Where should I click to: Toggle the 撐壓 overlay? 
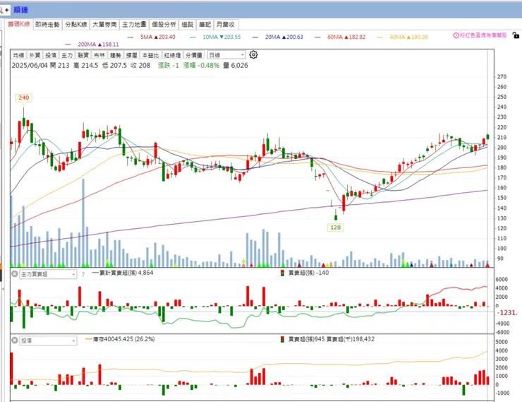tap(131, 55)
